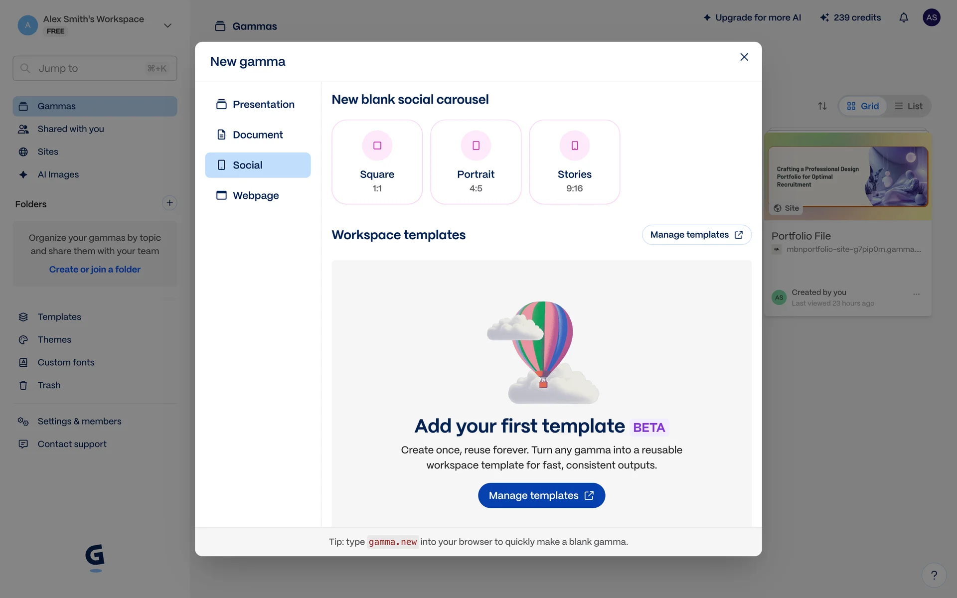Open the help question mark button

(x=934, y=575)
